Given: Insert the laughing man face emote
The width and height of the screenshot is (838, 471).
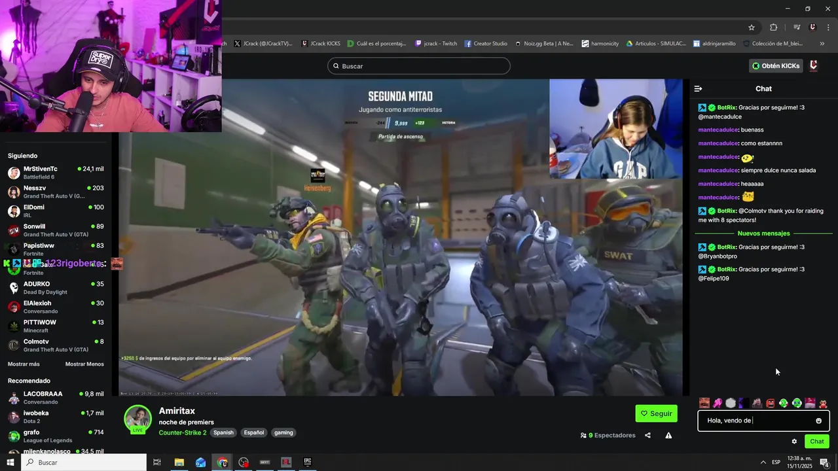Looking at the screenshot, I should tap(704, 403).
